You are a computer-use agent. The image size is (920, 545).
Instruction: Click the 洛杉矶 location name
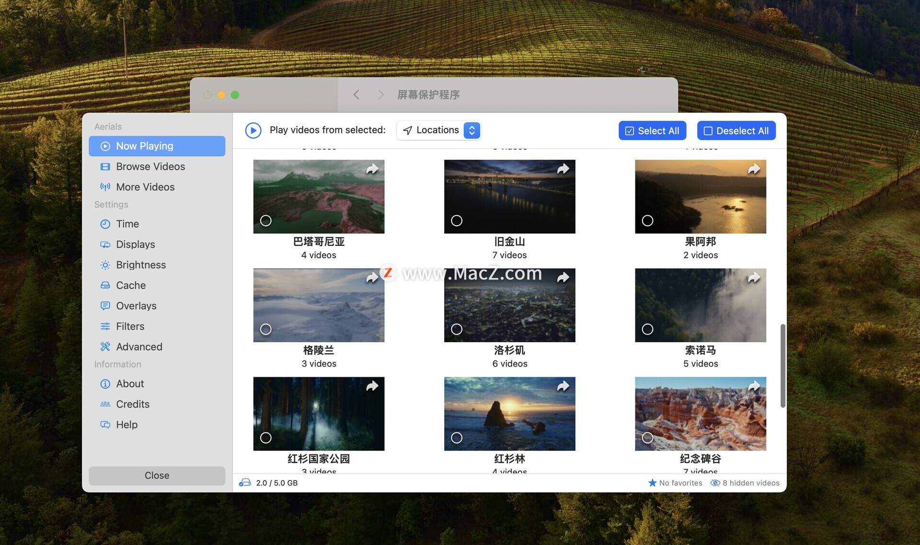[509, 350]
